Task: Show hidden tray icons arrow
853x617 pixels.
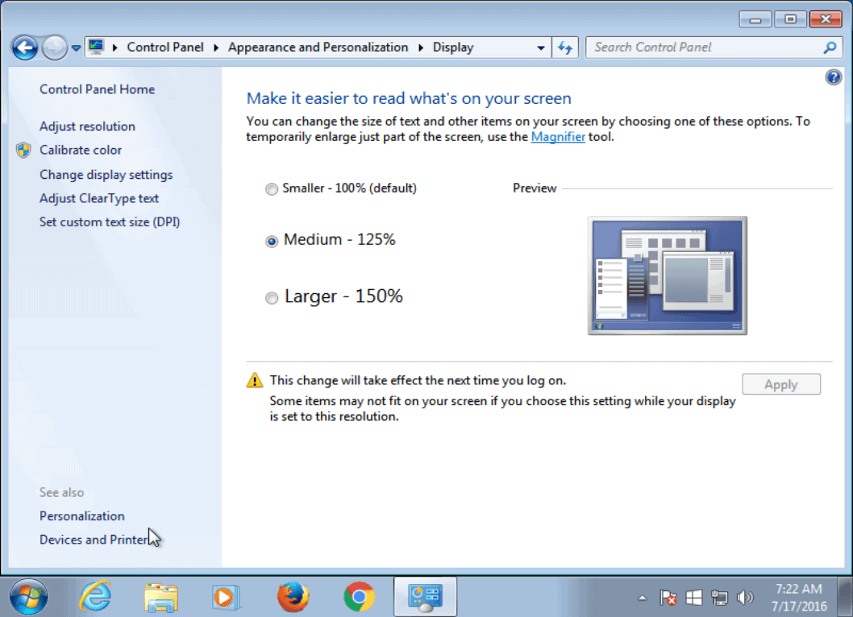Action: [643, 598]
